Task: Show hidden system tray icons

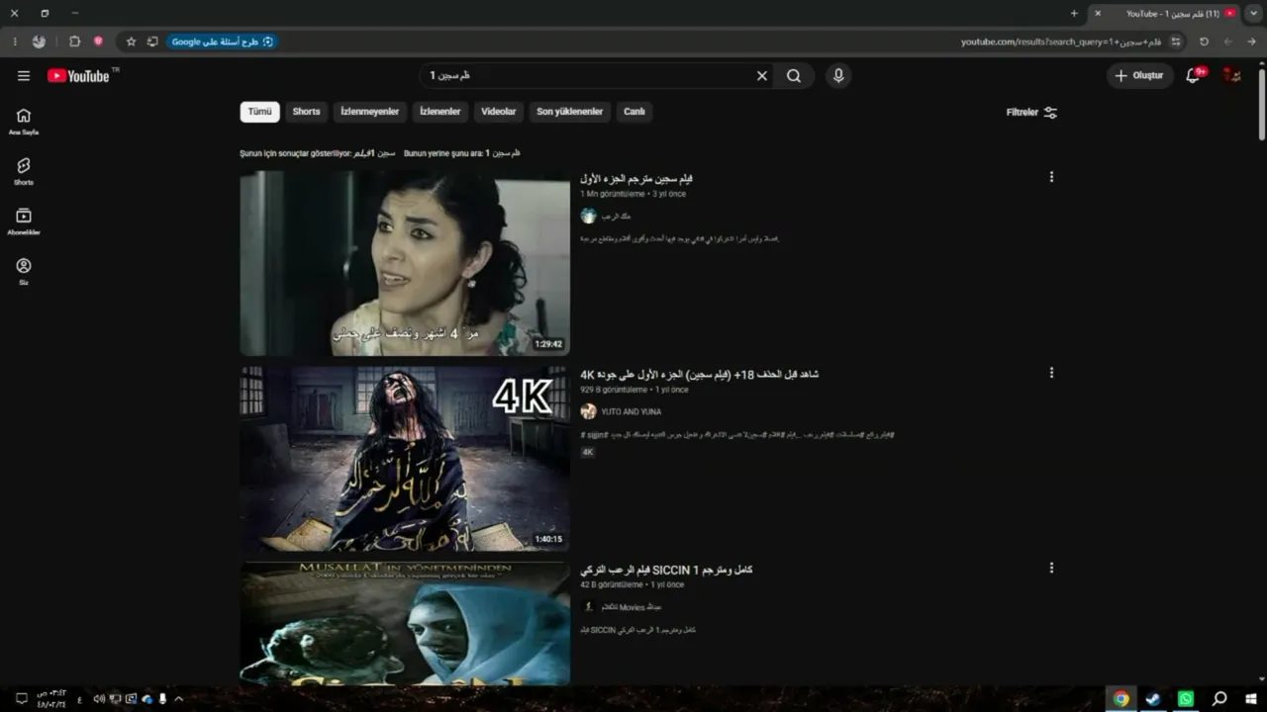Action: pos(179,699)
